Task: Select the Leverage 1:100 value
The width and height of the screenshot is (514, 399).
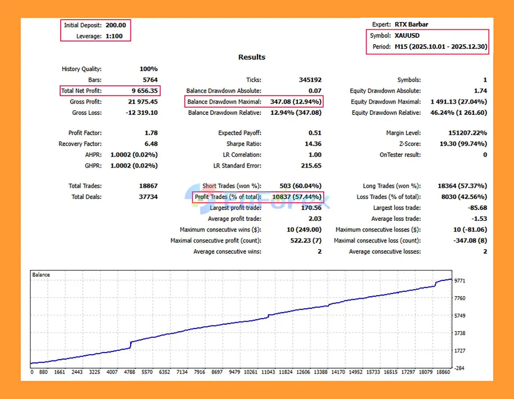Action: coord(114,36)
